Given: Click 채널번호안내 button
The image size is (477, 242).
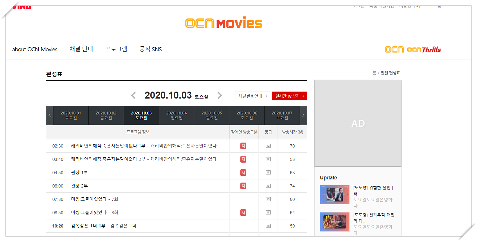Looking at the screenshot, I should pos(253,96).
